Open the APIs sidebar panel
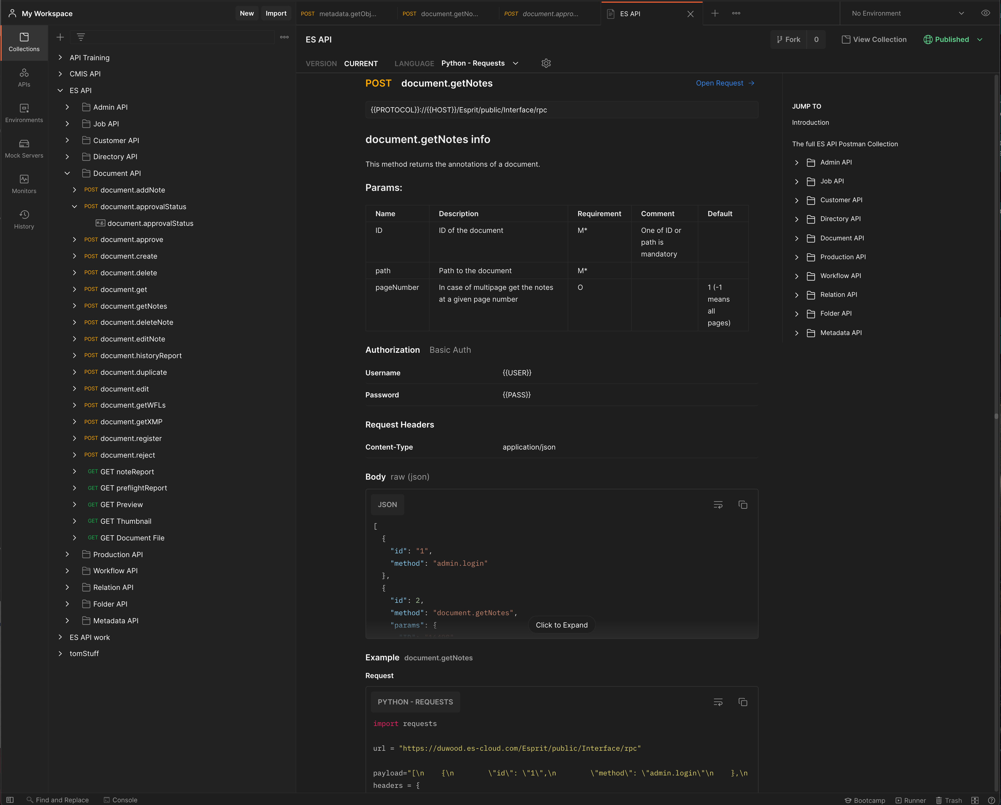This screenshot has width=1001, height=805. 24,78
